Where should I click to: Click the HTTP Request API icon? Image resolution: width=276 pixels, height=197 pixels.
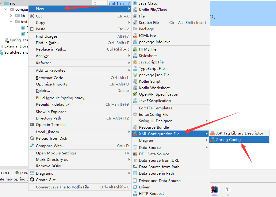135,194
